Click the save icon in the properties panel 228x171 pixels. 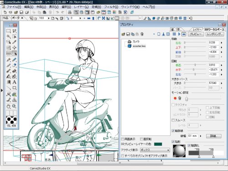coord(128,34)
